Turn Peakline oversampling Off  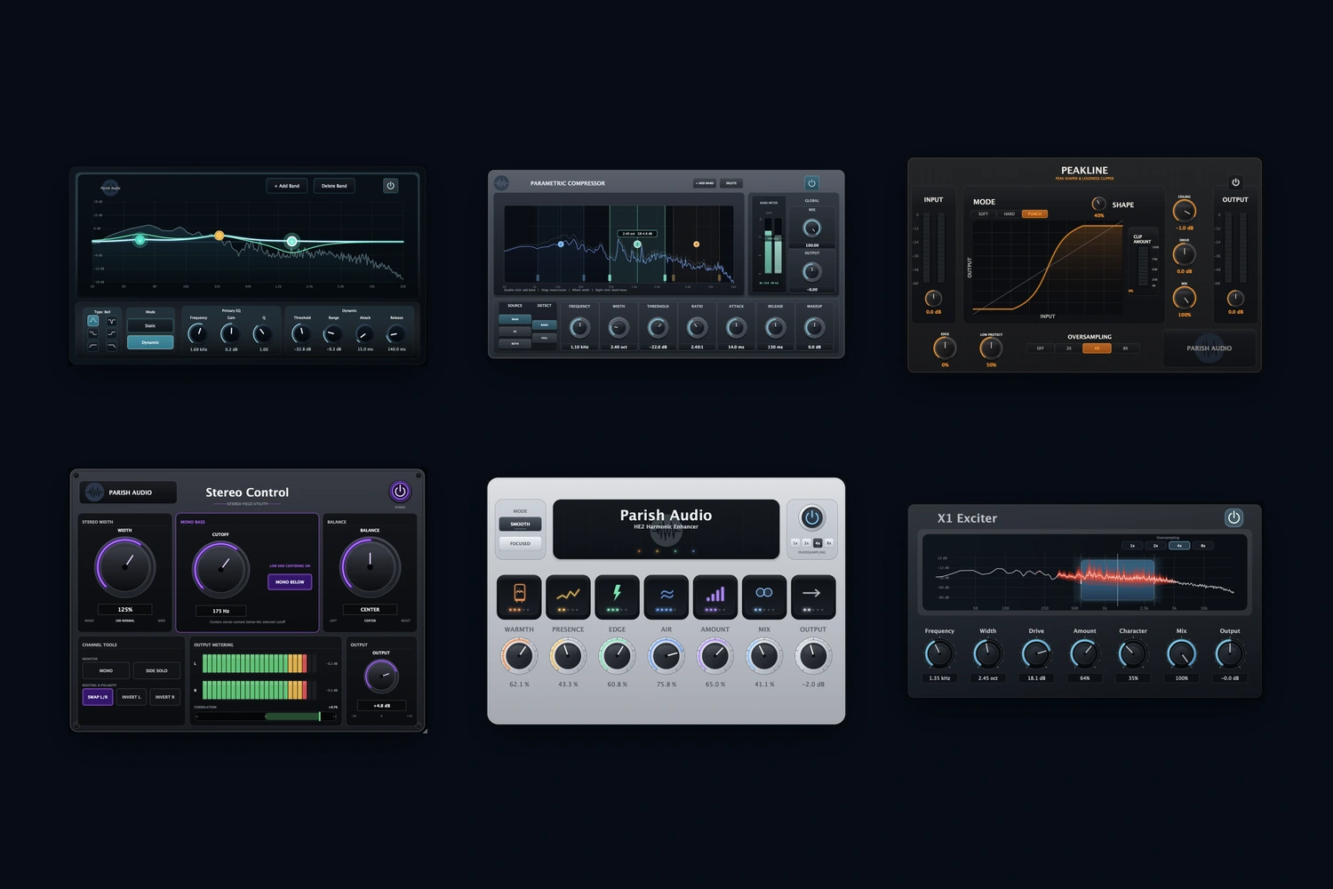(x=1041, y=348)
